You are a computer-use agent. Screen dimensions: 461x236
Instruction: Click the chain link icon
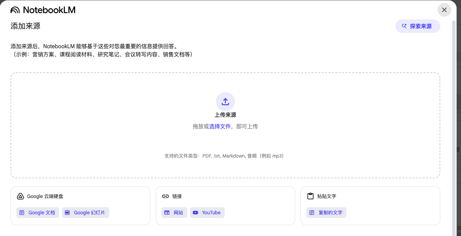[x=166, y=196]
